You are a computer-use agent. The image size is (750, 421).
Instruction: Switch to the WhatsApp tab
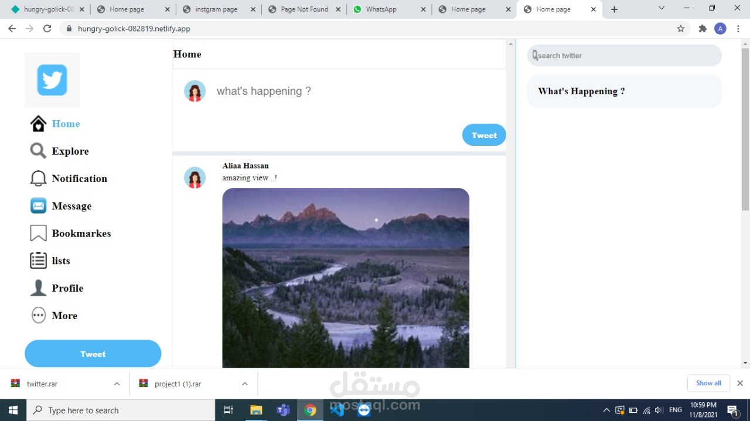point(384,9)
